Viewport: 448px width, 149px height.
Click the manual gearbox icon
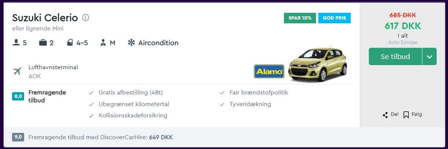point(103,43)
